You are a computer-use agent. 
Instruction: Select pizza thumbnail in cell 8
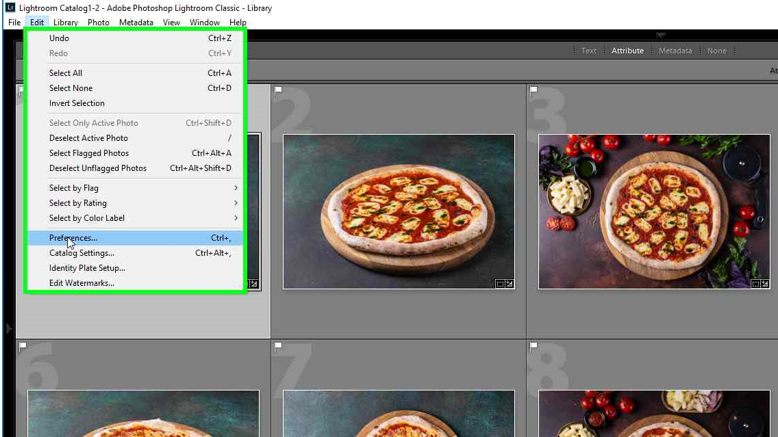655,413
